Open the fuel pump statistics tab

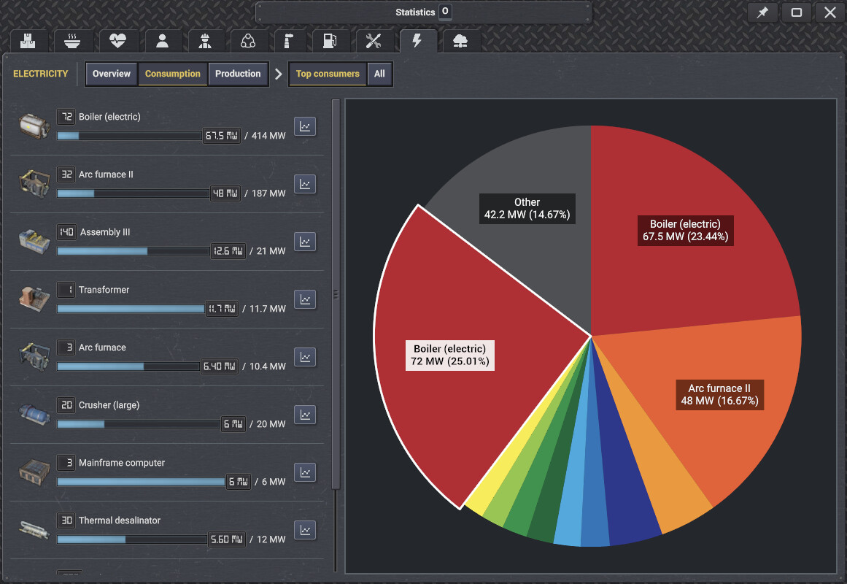click(330, 41)
